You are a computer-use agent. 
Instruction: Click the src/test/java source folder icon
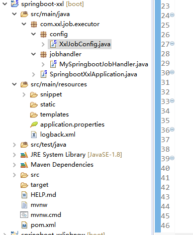pos(24,145)
